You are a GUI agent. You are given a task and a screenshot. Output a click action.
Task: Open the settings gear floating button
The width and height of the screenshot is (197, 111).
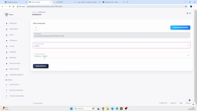190,100
